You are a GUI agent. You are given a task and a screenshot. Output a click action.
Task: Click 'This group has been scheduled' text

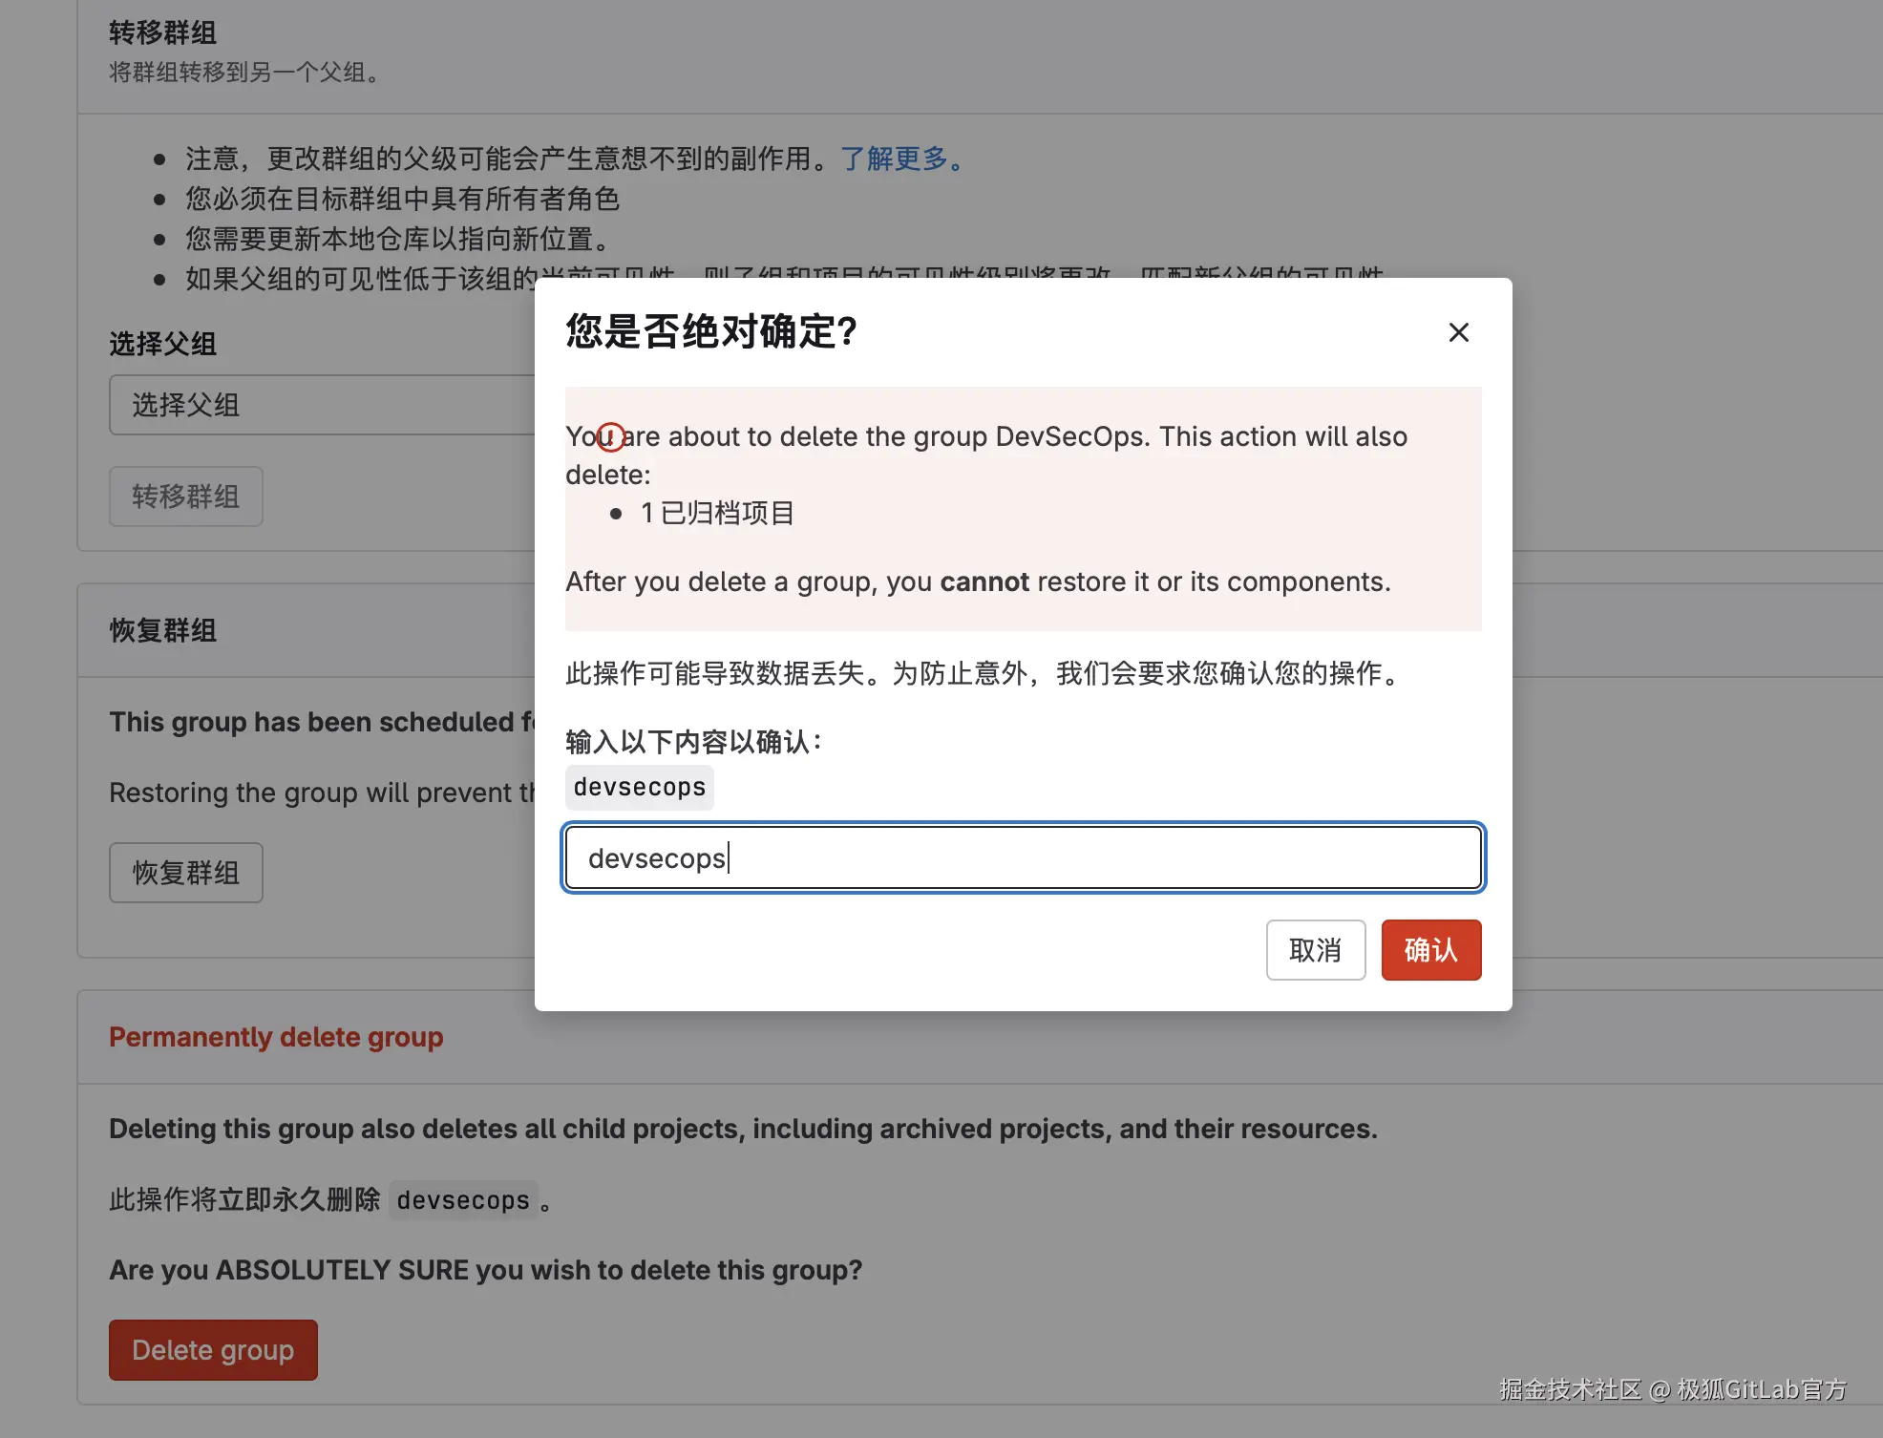(323, 722)
